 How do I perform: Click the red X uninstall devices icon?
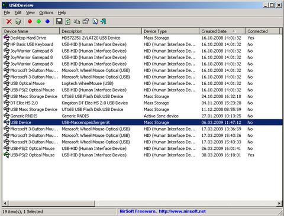coord(9,21)
